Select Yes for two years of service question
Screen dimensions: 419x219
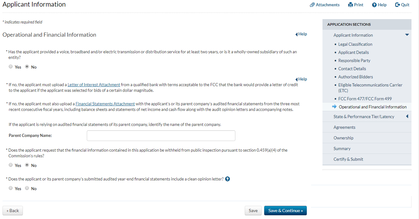pyautogui.click(x=11, y=67)
